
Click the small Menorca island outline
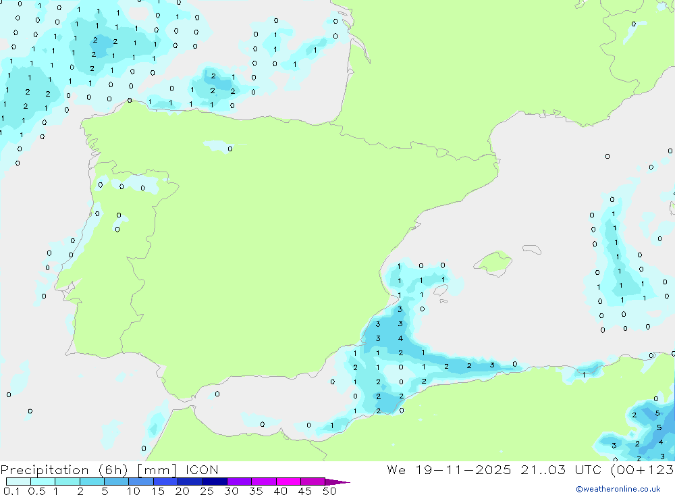click(532, 249)
